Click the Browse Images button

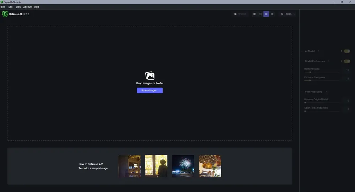150,90
